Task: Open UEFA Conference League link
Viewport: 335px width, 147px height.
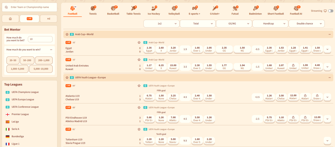Action: (25, 107)
